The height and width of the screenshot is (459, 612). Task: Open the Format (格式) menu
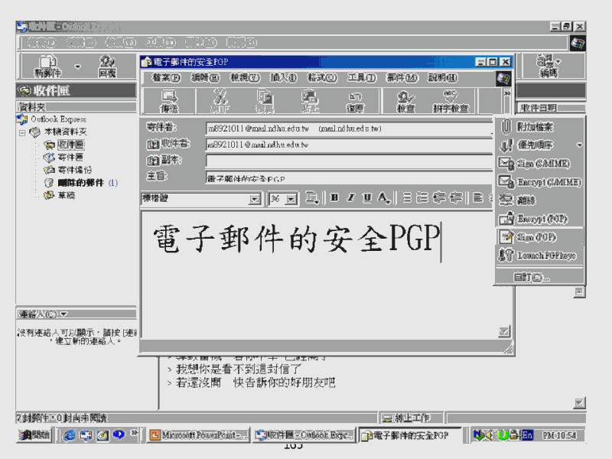coord(321,77)
